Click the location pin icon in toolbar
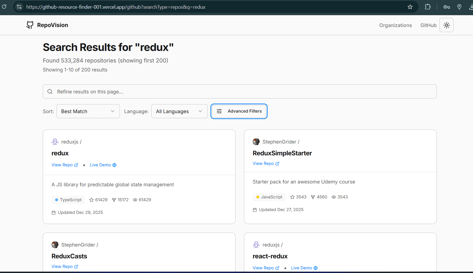The width and height of the screenshot is (473, 273). (x=459, y=7)
